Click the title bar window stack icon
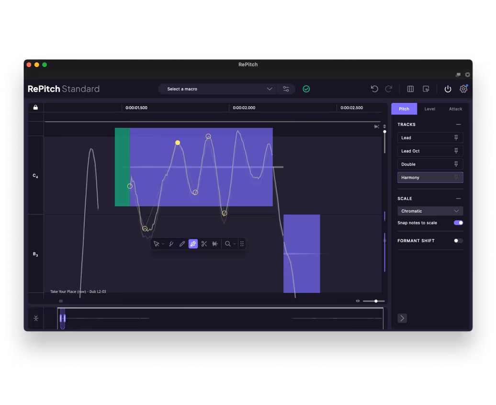The image size is (496, 405). [x=458, y=75]
